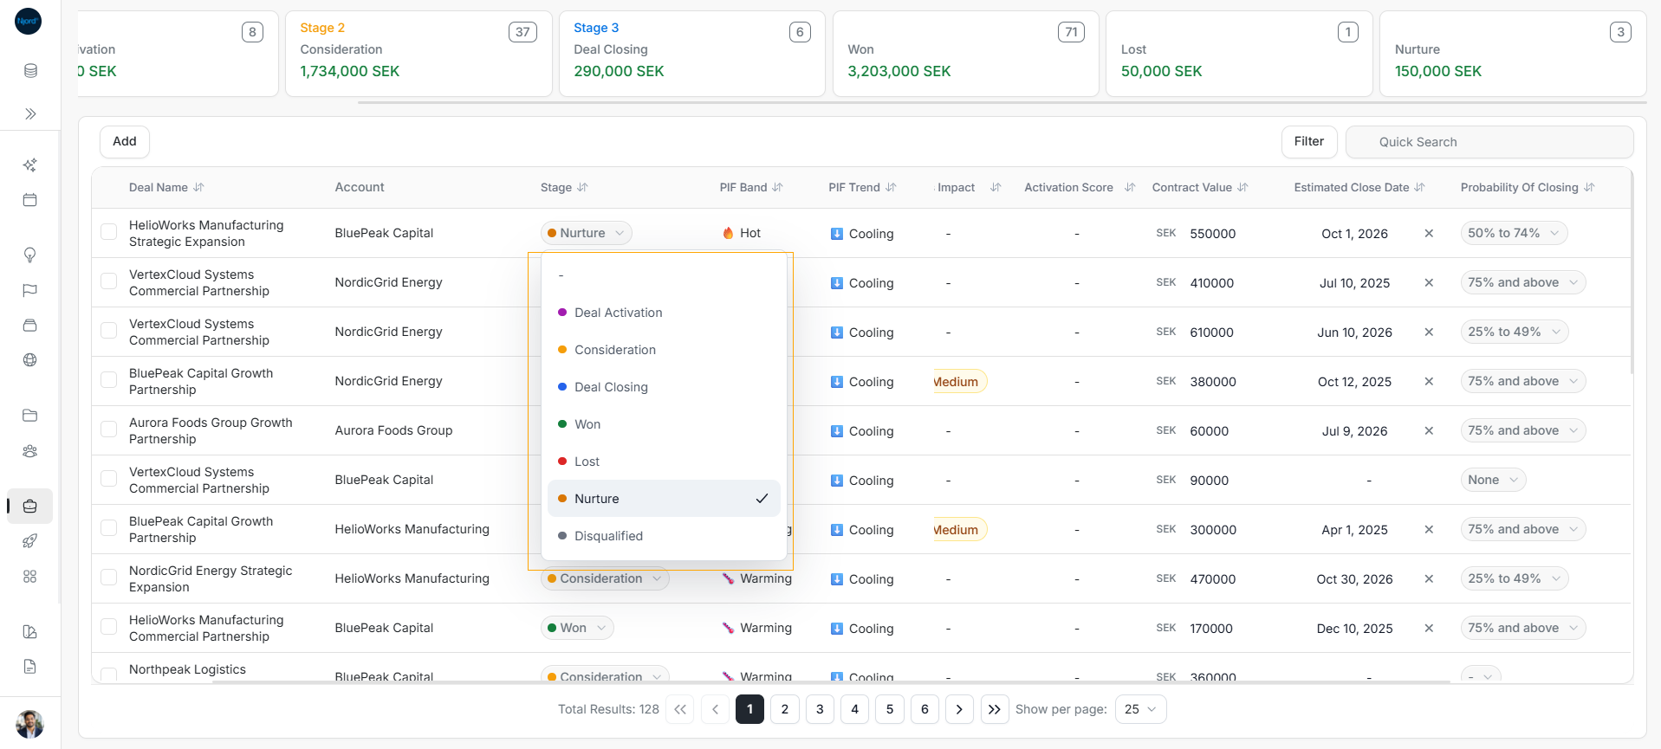Select checkbox for Aurora Foods Group Growth Partnership
Screen dimensions: 1661x749
(x=109, y=429)
